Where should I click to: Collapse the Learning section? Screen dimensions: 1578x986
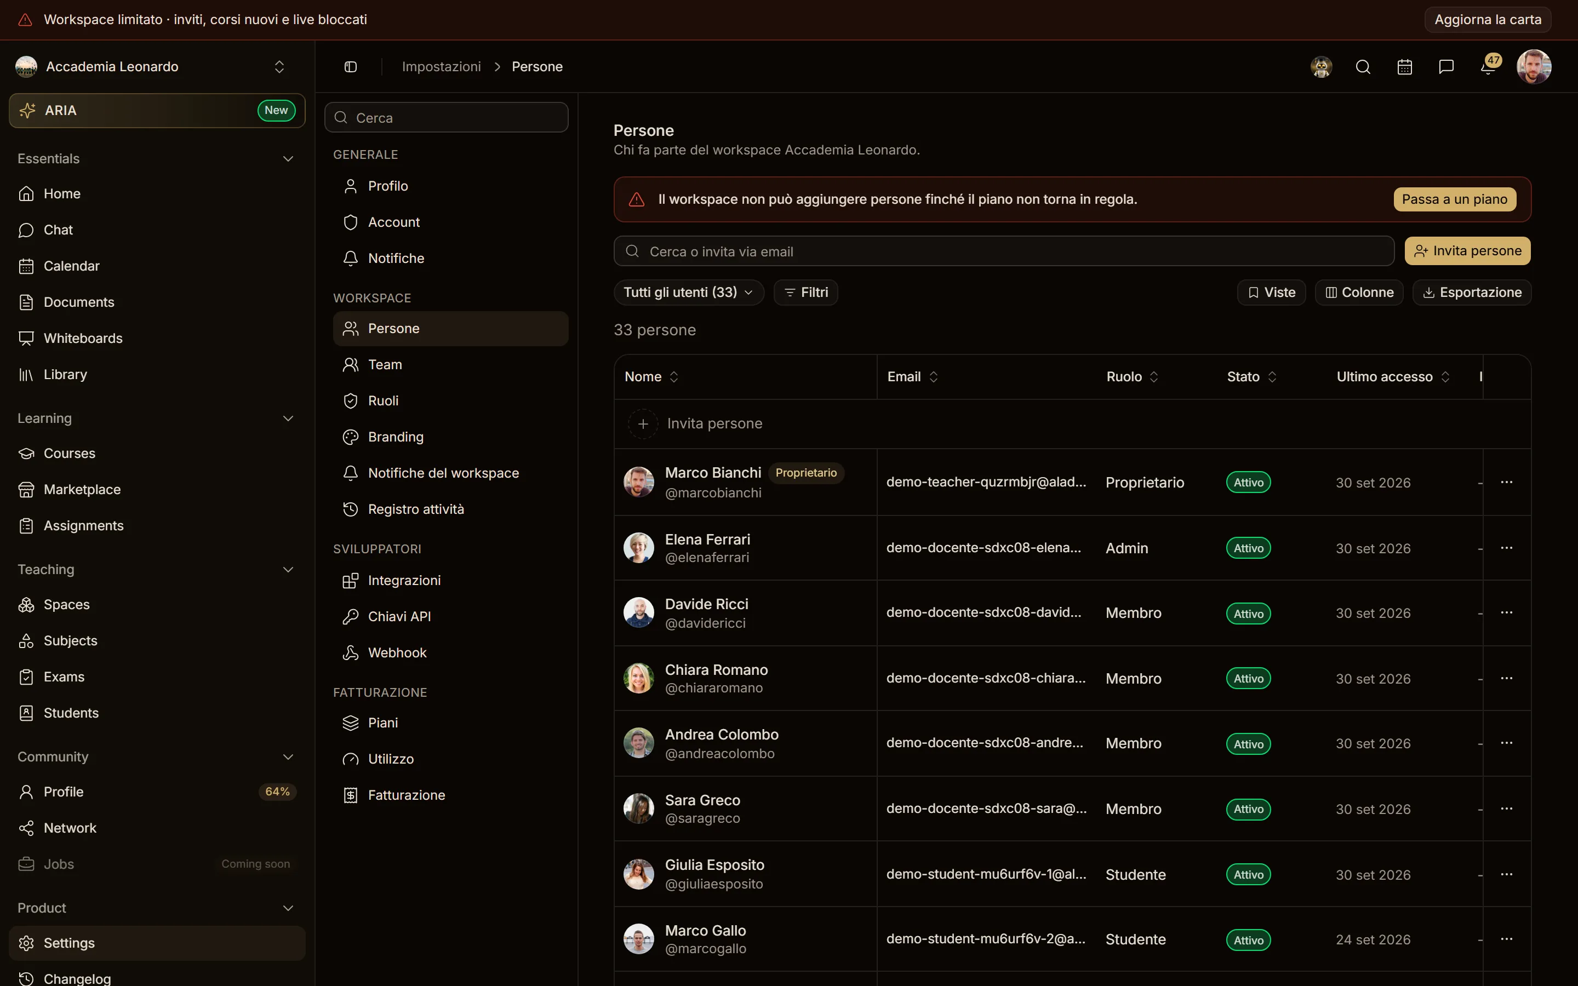[x=288, y=418]
